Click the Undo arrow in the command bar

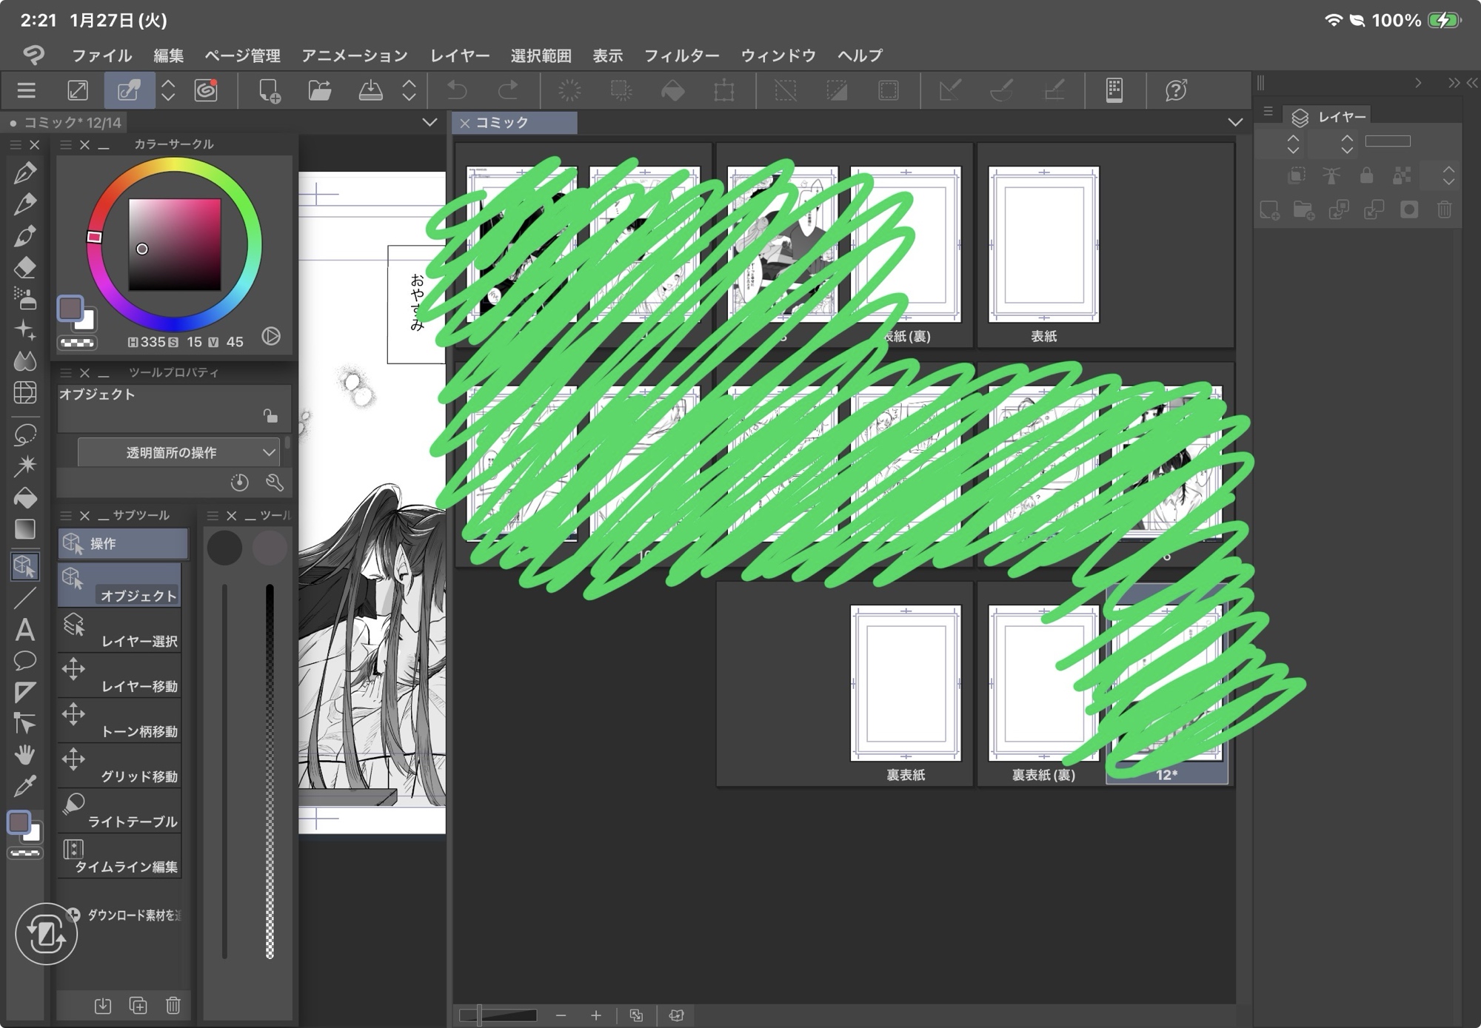pos(457,90)
